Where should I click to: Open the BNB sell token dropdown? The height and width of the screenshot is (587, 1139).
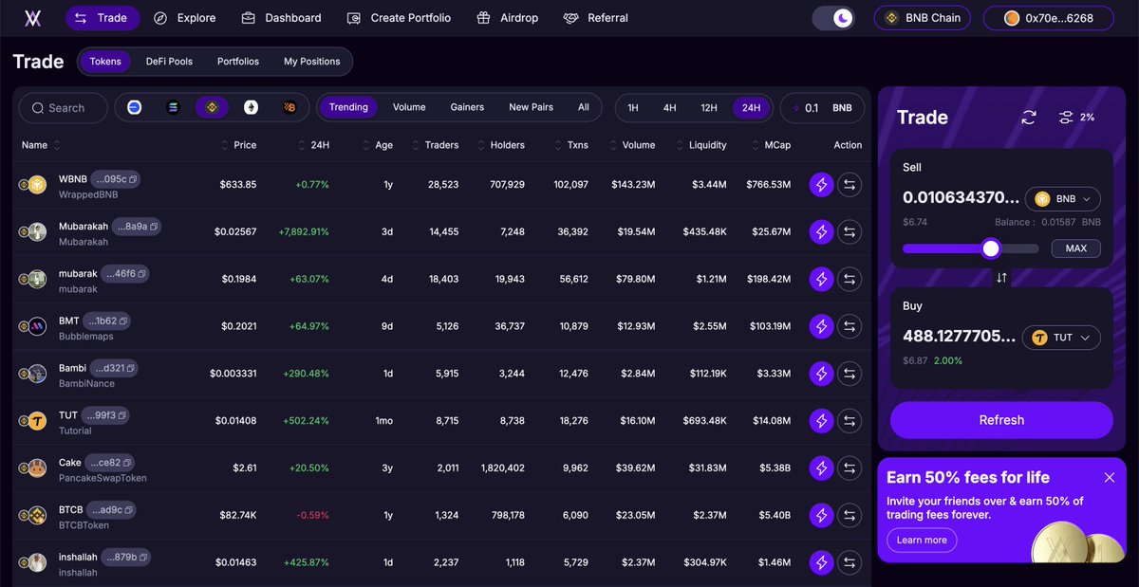click(1063, 199)
